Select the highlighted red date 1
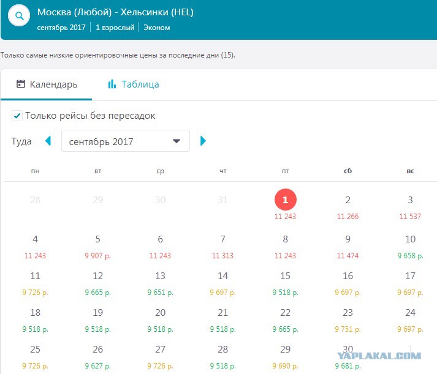 [x=285, y=200]
